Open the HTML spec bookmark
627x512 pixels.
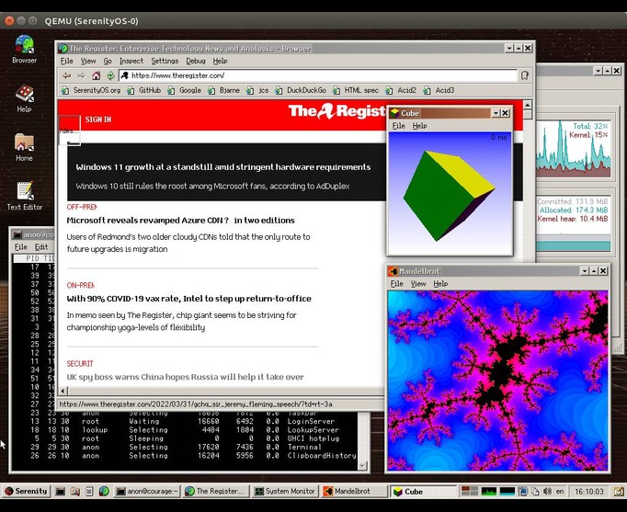coord(356,90)
